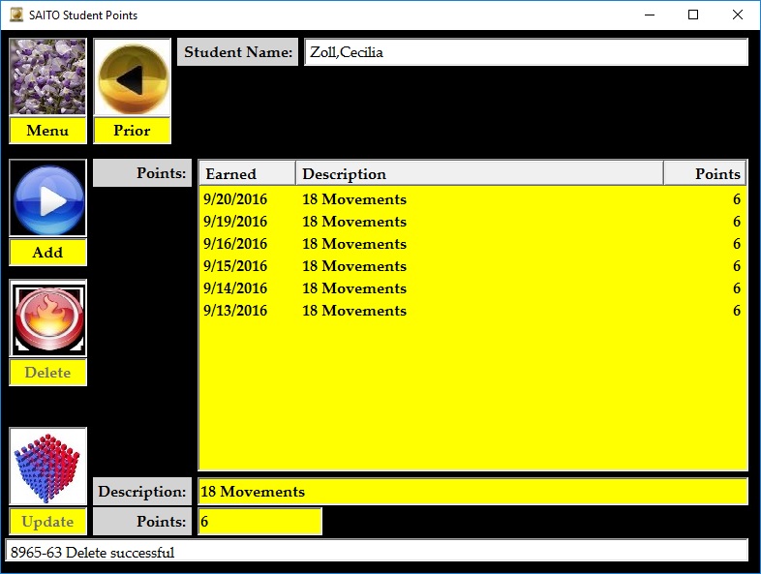
Task: Select the 9/20/2016 18 Movements row
Action: 472,199
